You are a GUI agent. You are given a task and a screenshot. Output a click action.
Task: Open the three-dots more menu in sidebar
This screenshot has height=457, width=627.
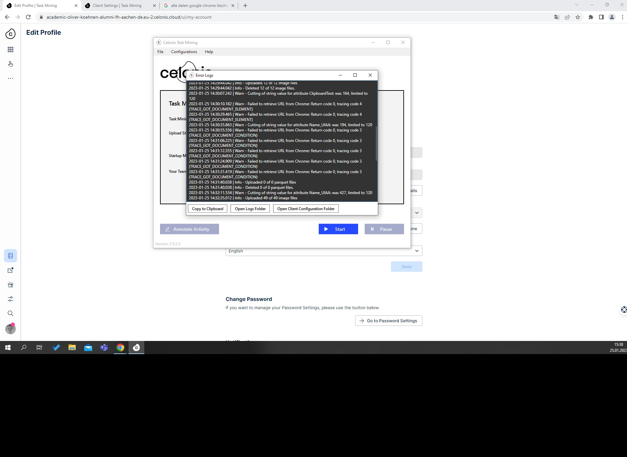[10, 78]
